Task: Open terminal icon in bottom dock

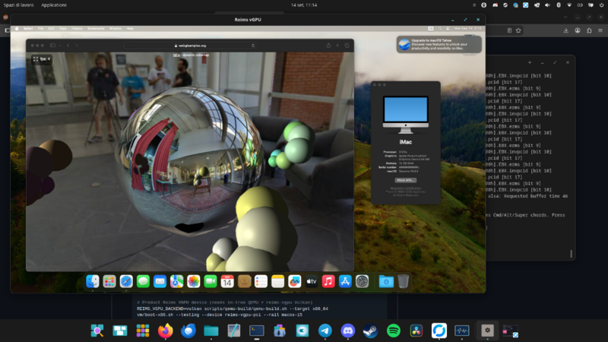Action: tap(257, 331)
